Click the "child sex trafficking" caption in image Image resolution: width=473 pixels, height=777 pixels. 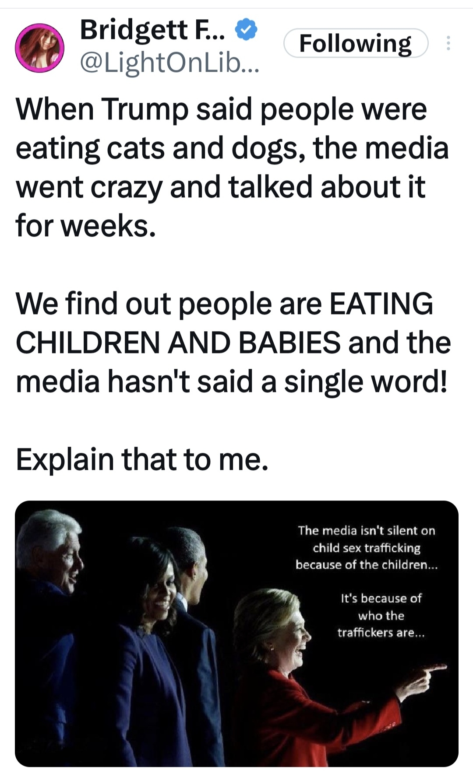click(367, 548)
